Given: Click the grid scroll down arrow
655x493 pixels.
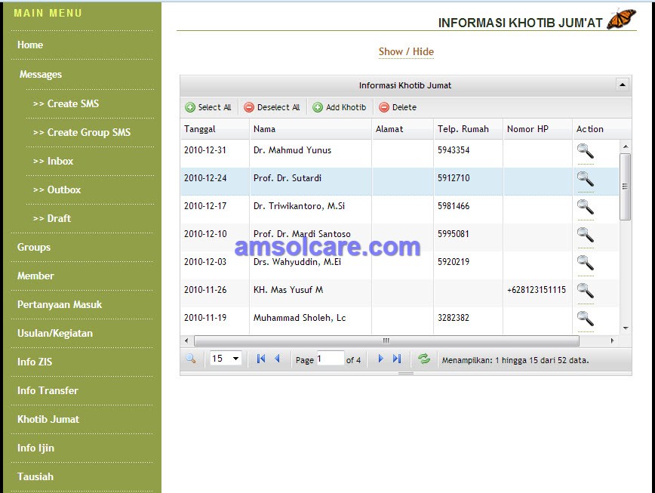Looking at the screenshot, I should tap(626, 328).
